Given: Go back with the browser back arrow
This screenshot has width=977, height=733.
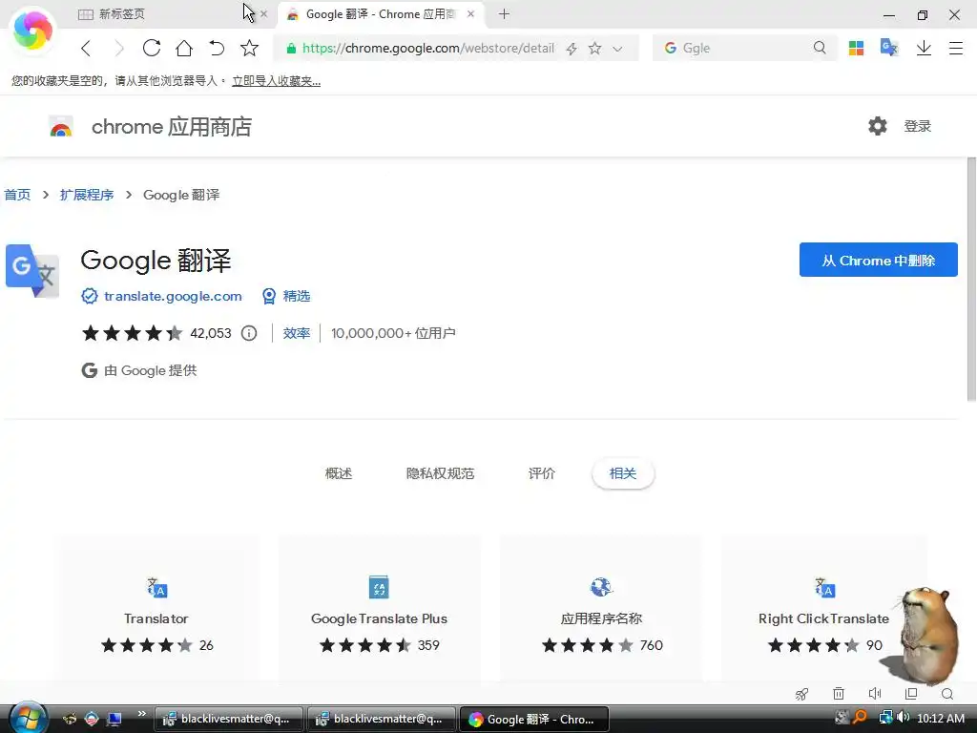Looking at the screenshot, I should (86, 48).
